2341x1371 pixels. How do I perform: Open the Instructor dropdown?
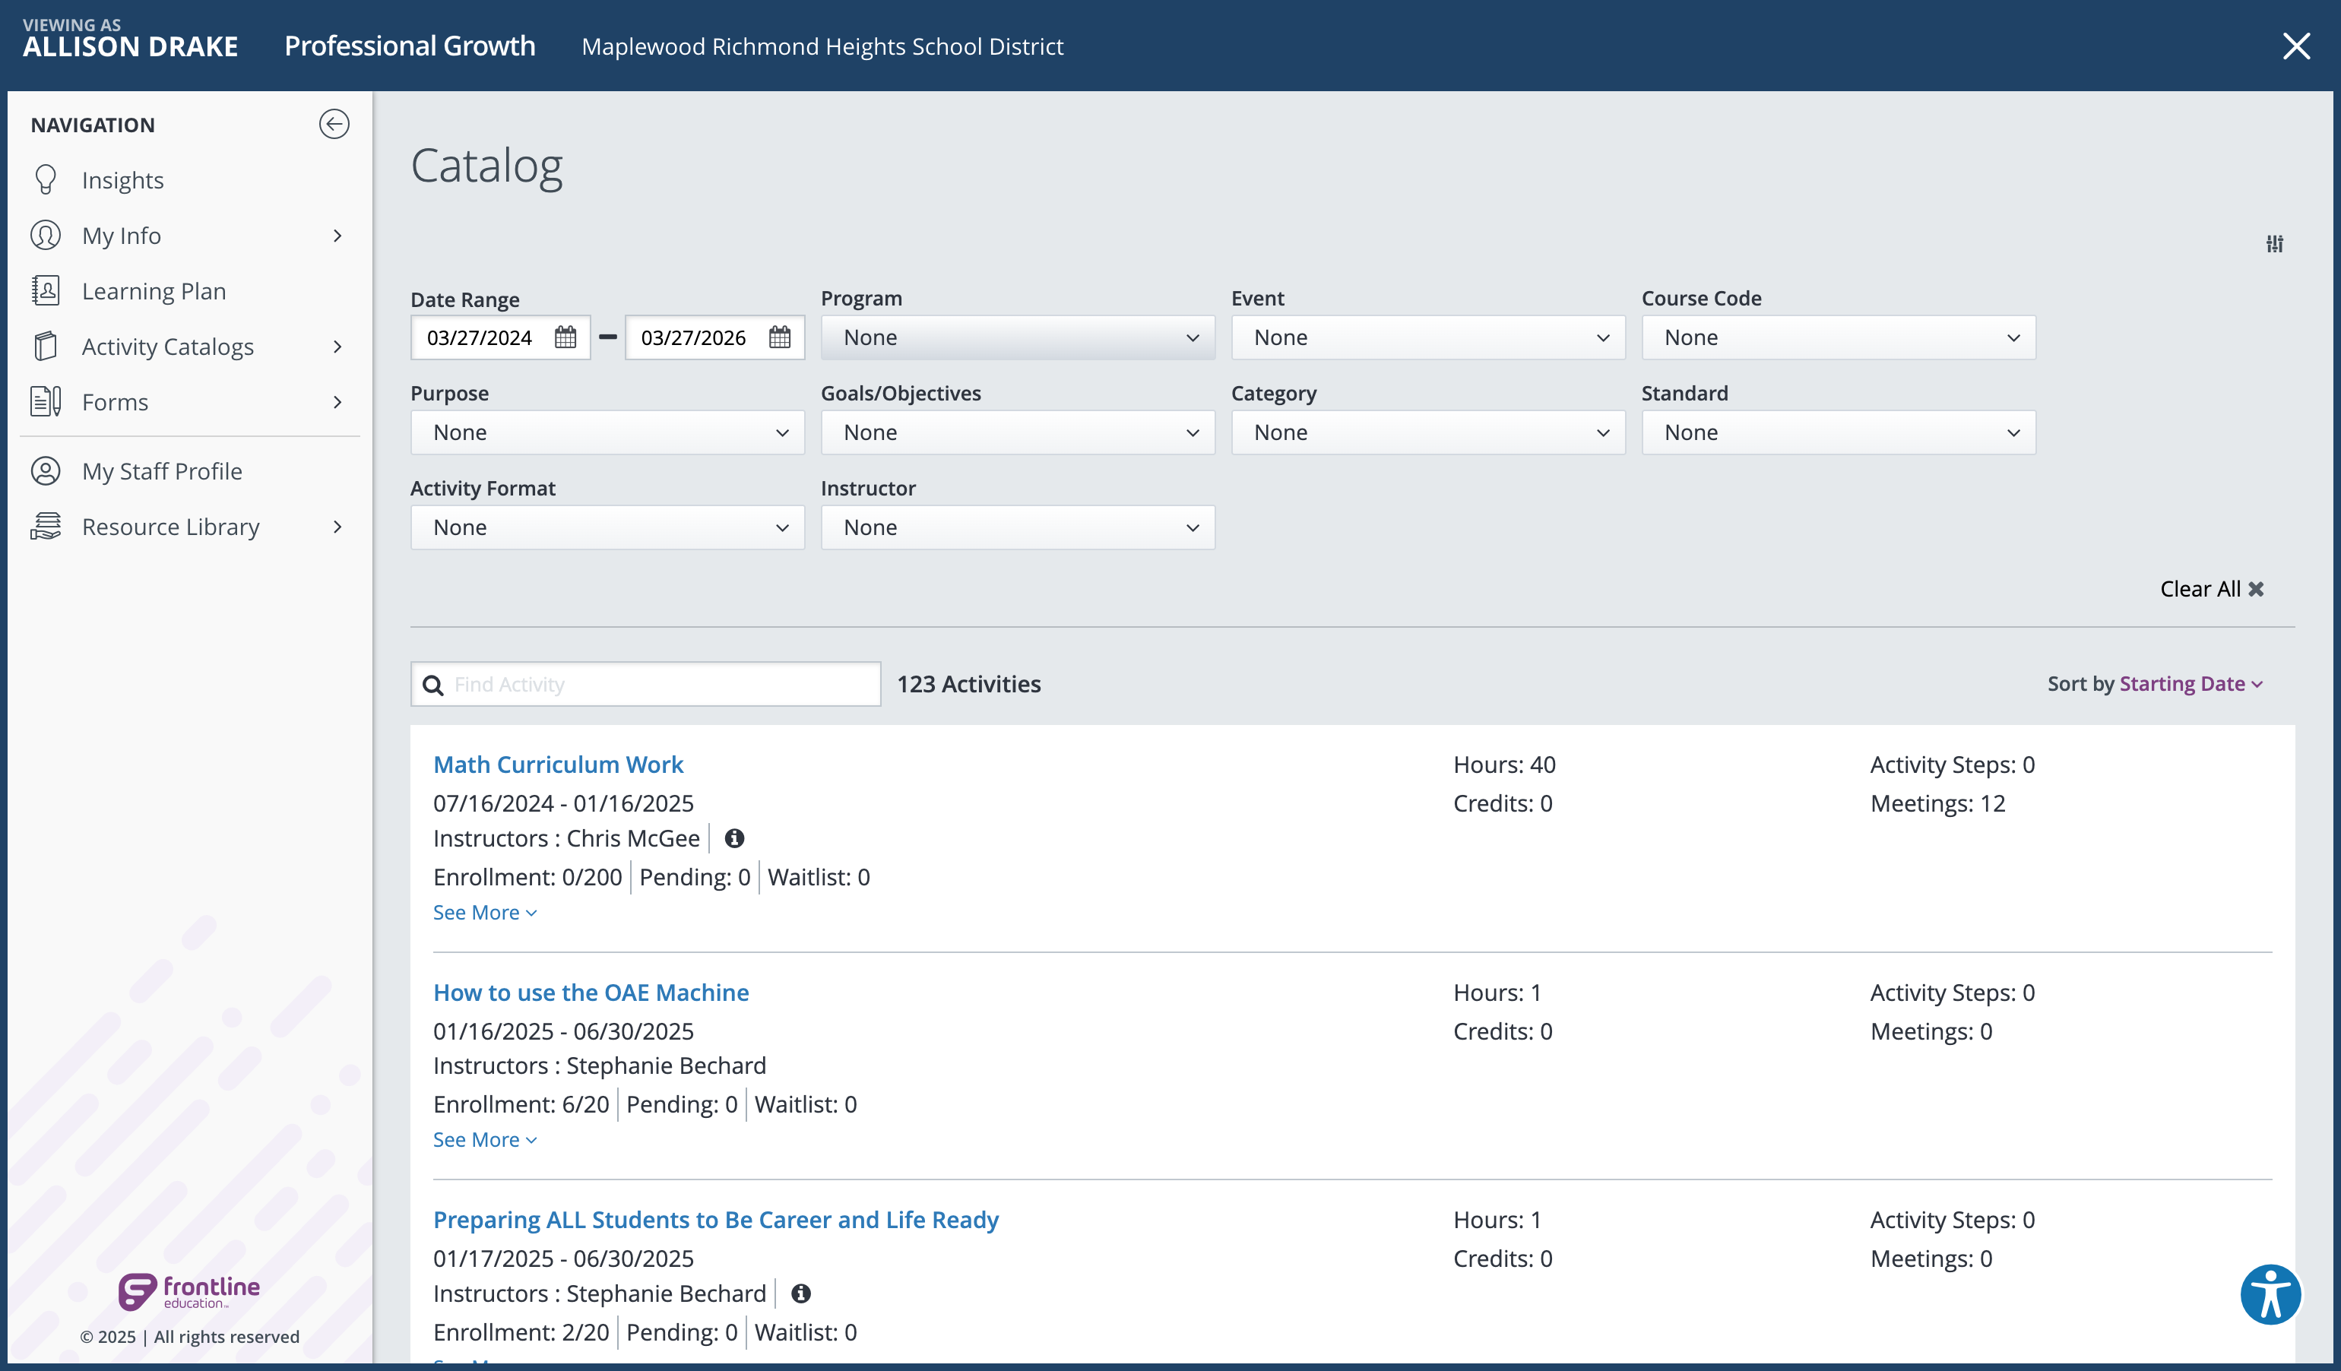pyautogui.click(x=1017, y=527)
